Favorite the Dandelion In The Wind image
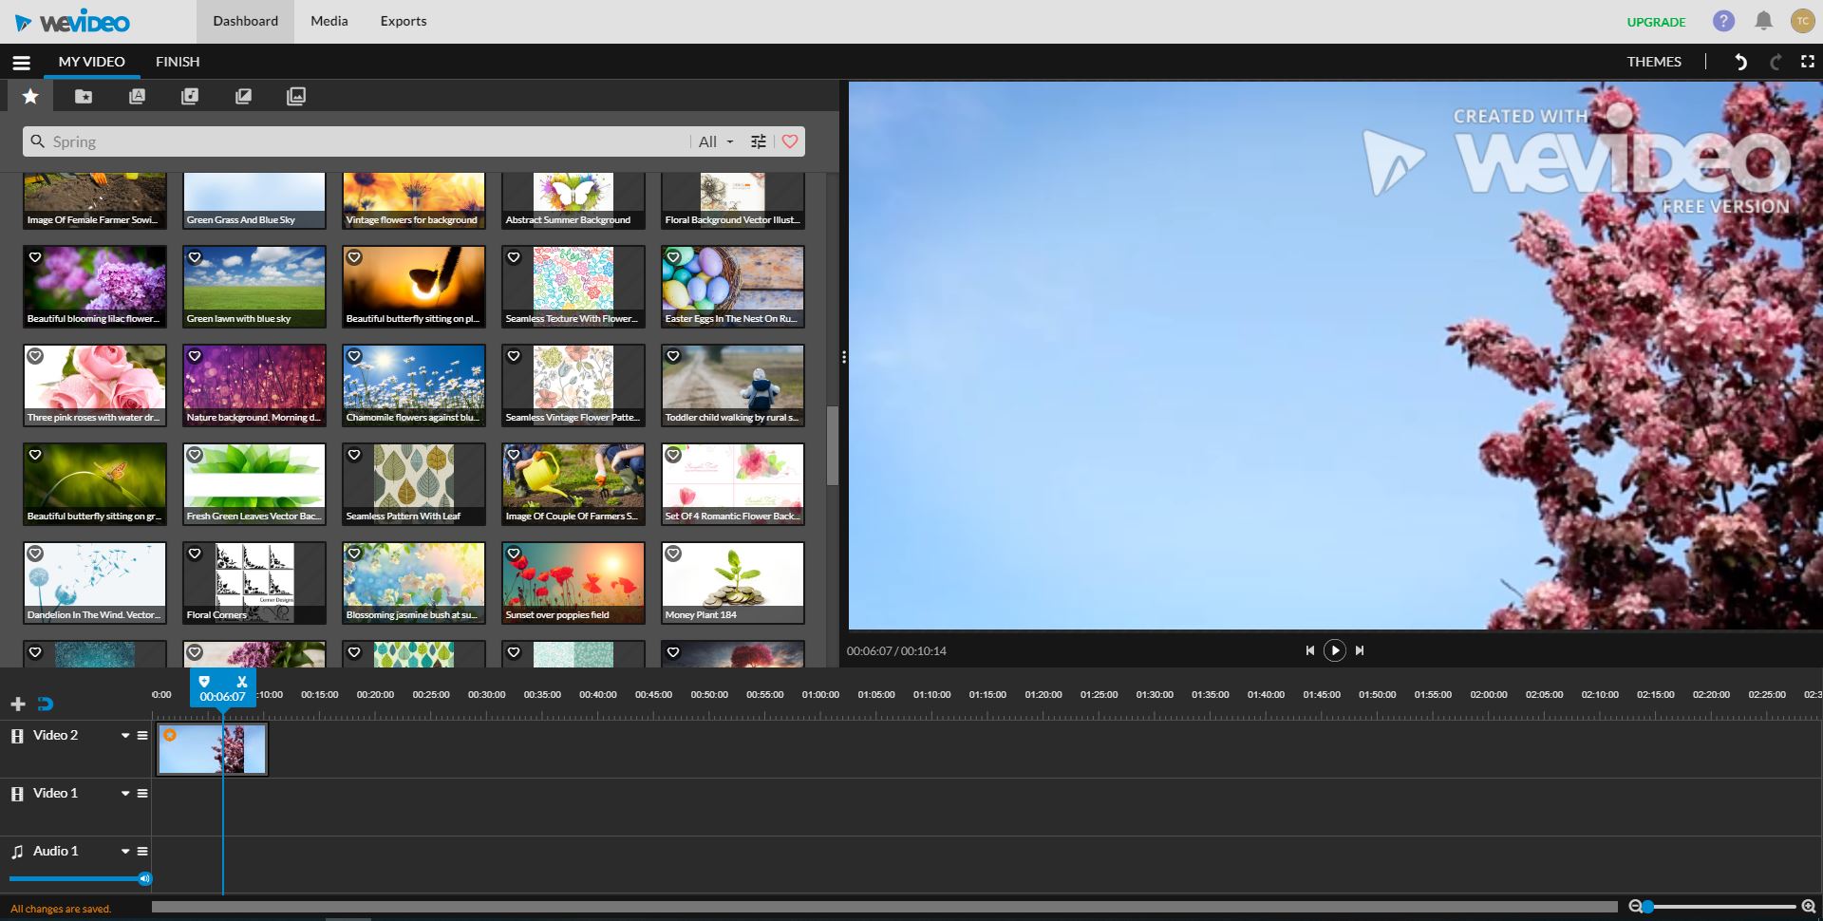This screenshot has height=921, width=1823. [35, 554]
